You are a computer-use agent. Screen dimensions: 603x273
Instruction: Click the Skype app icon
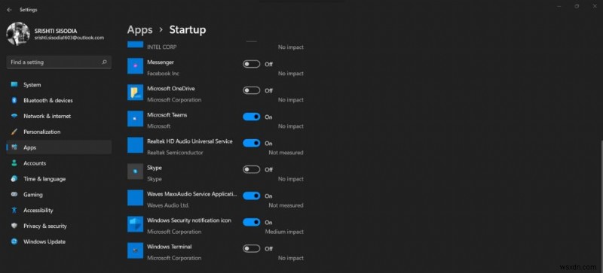tap(136, 171)
